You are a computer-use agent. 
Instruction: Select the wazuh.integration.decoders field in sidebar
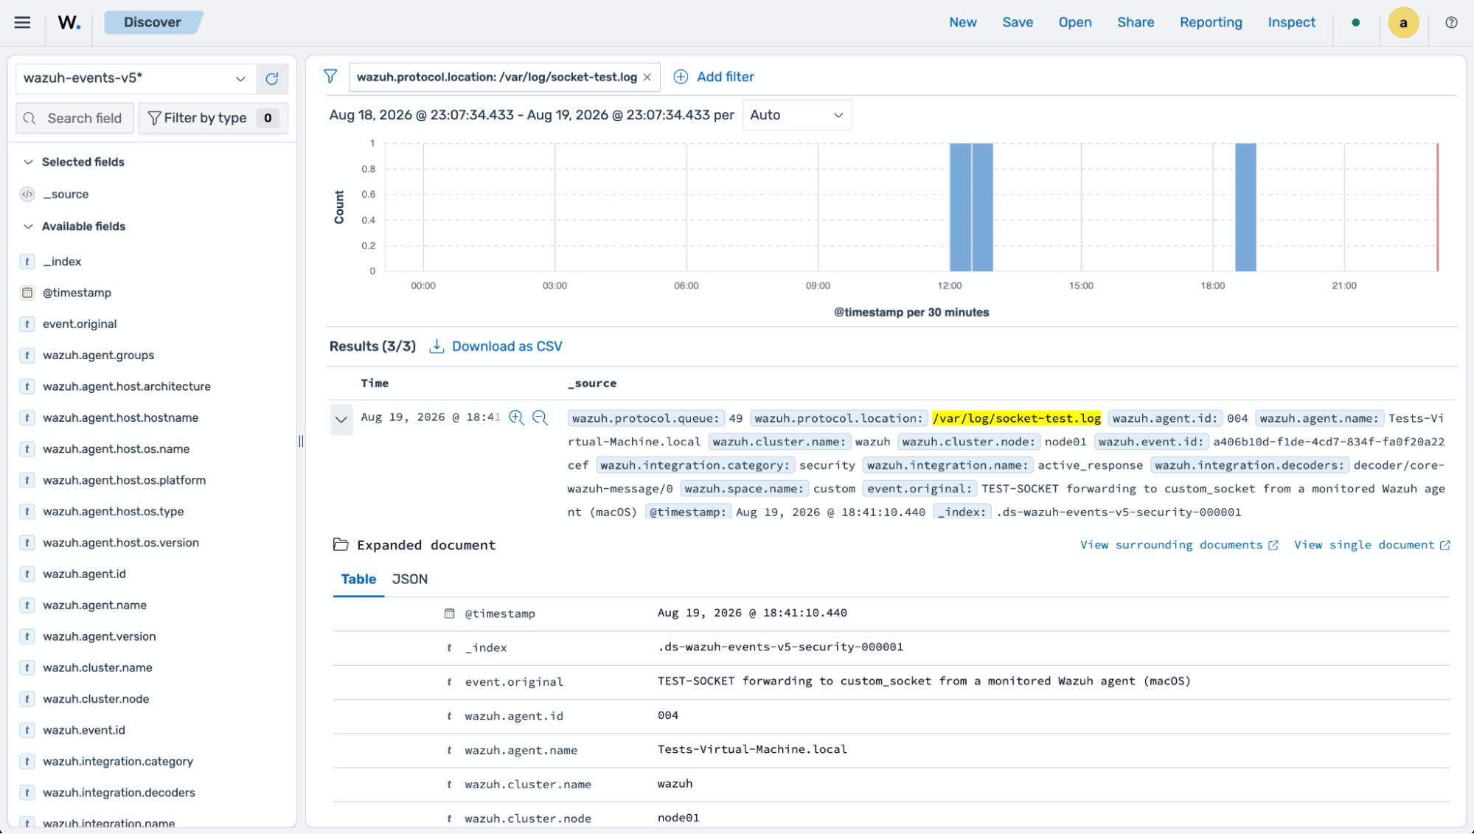pyautogui.click(x=119, y=793)
